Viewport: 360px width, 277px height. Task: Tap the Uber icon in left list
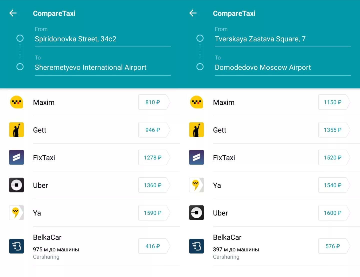16,185
